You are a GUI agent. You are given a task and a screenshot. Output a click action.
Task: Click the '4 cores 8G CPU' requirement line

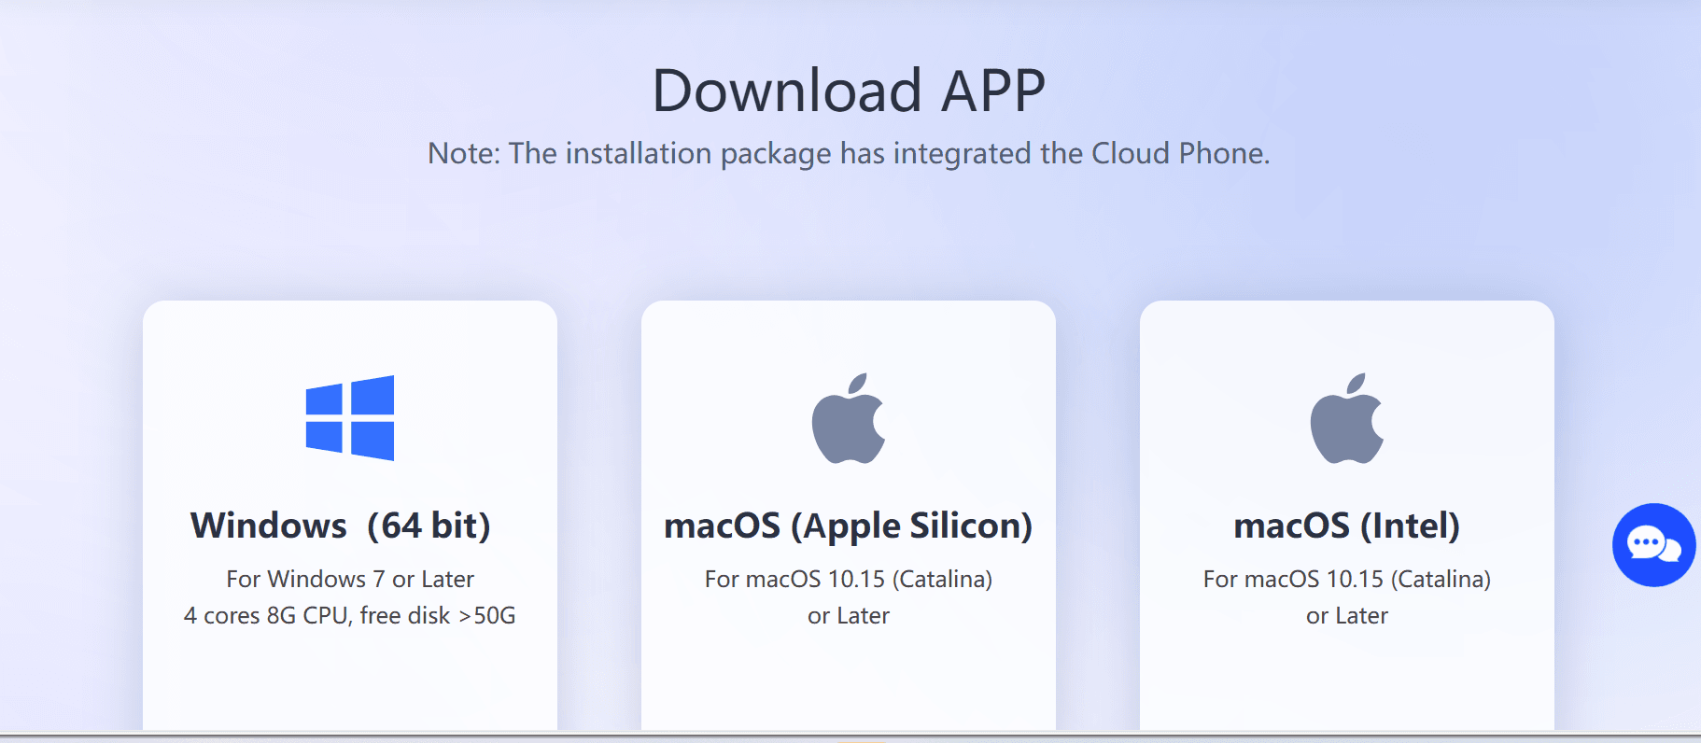point(350,616)
